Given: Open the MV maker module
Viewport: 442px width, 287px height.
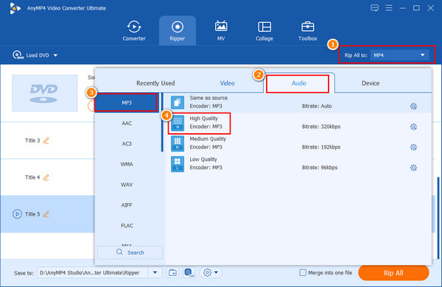Looking at the screenshot, I should point(221,31).
